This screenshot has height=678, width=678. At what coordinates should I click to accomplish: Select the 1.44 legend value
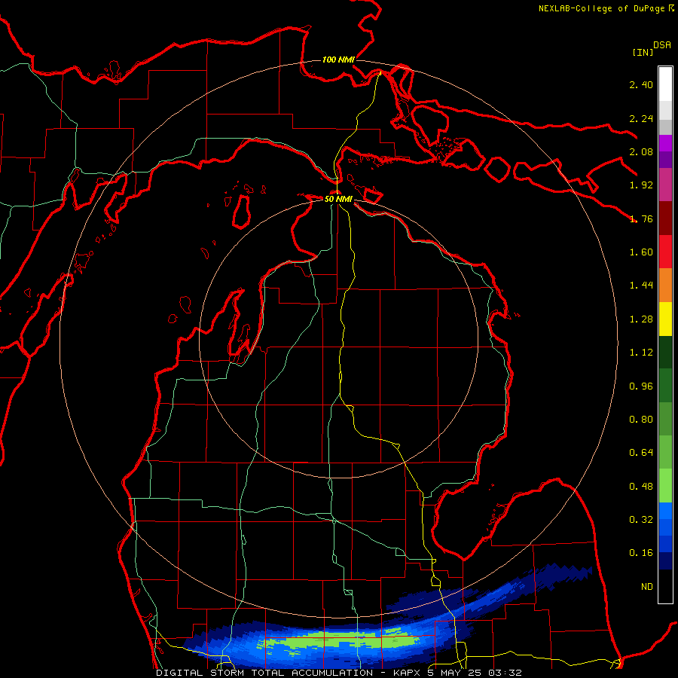point(641,286)
